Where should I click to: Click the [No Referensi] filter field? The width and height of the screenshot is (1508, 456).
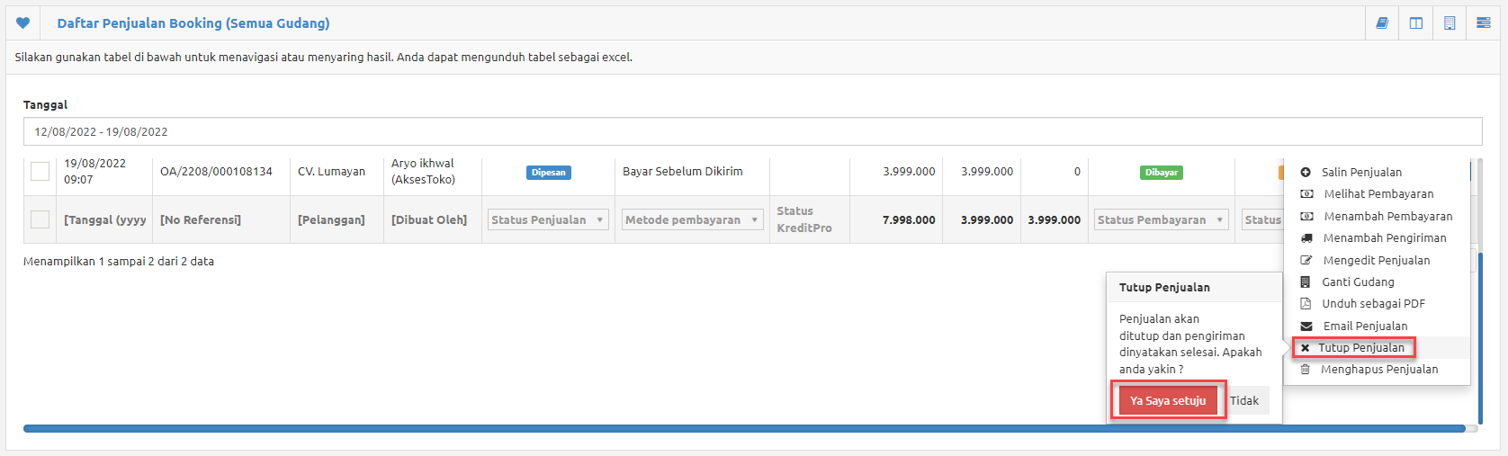pos(201,219)
